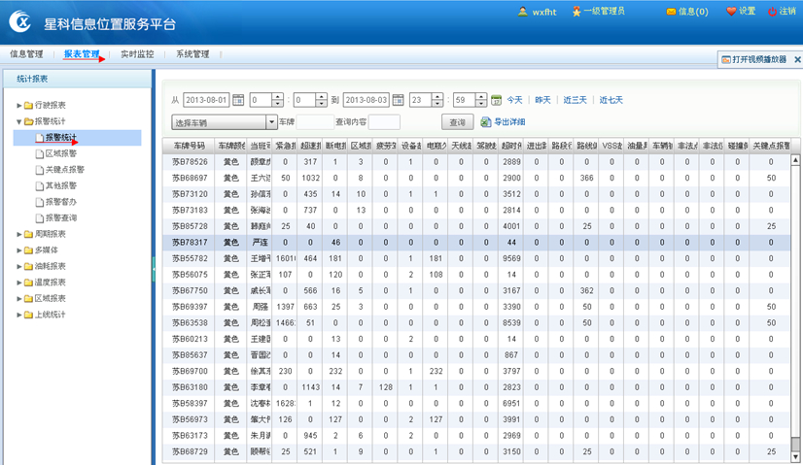The image size is (803, 465).
Task: Click the 近七天 quick range link
Action: [x=611, y=100]
